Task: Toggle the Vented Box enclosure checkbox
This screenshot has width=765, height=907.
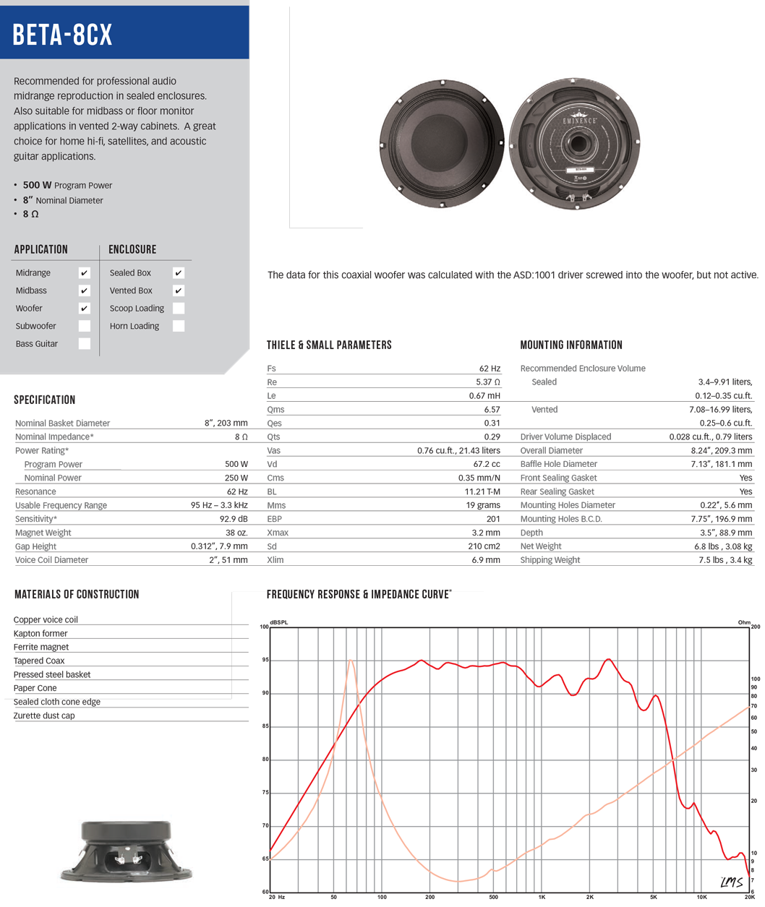Action: pyautogui.click(x=179, y=291)
